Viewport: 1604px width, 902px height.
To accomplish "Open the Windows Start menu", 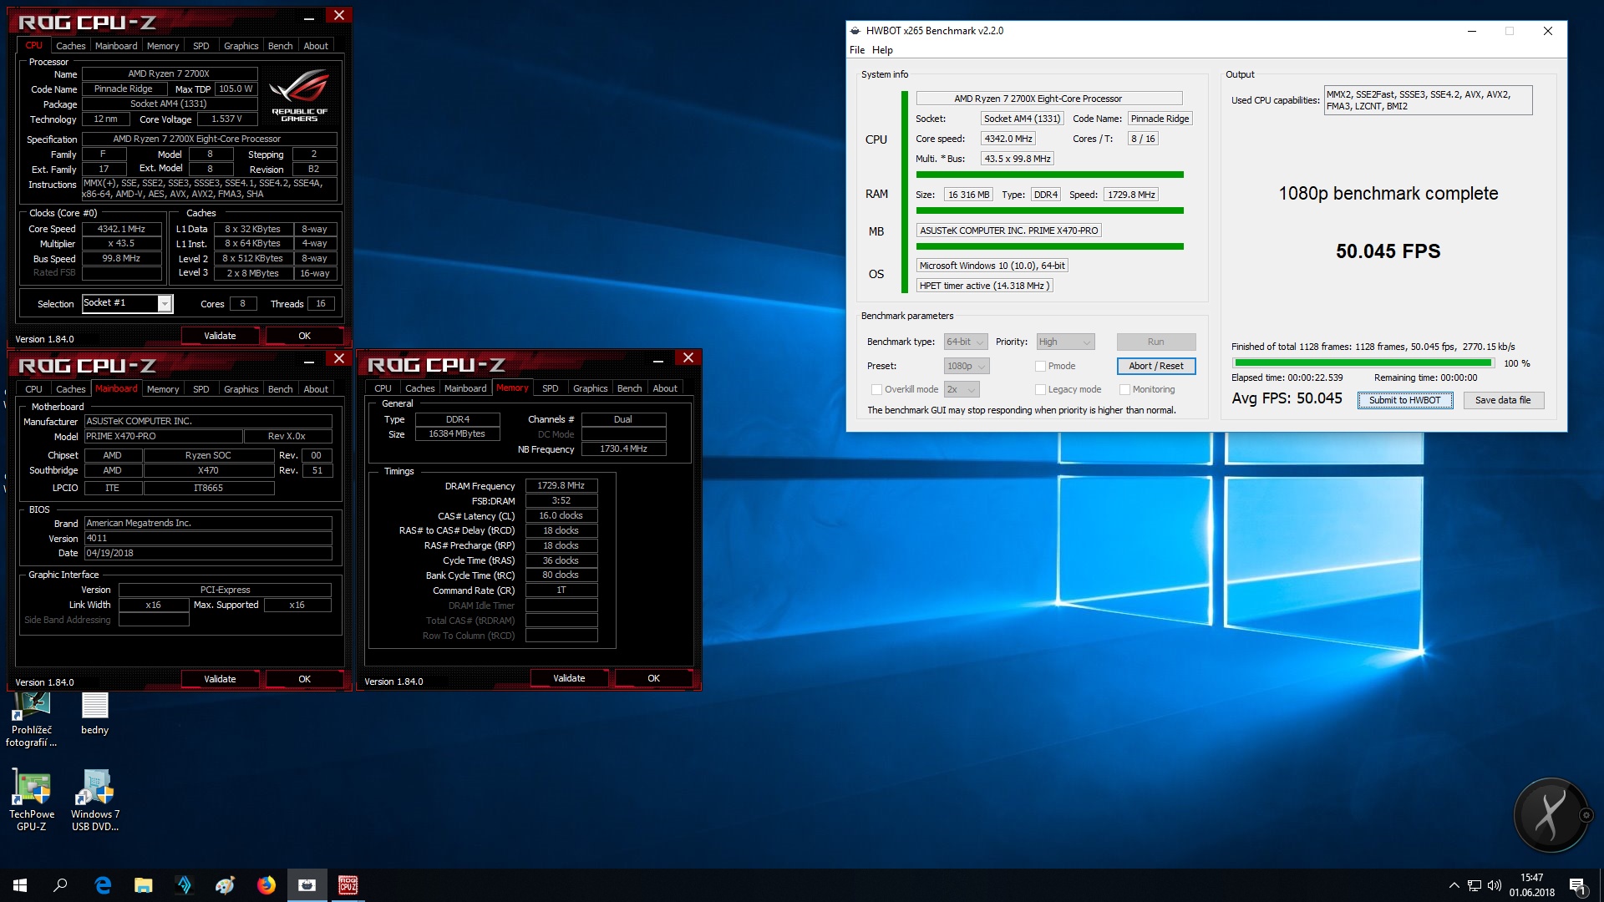I will point(20,885).
